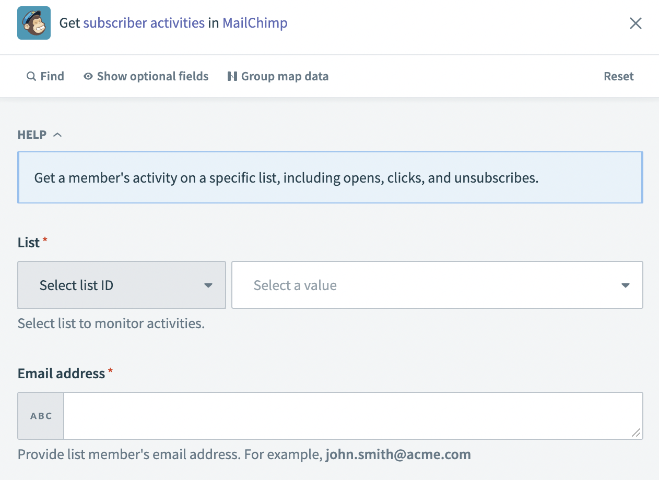
Task: Click the Reset button
Action: [618, 76]
